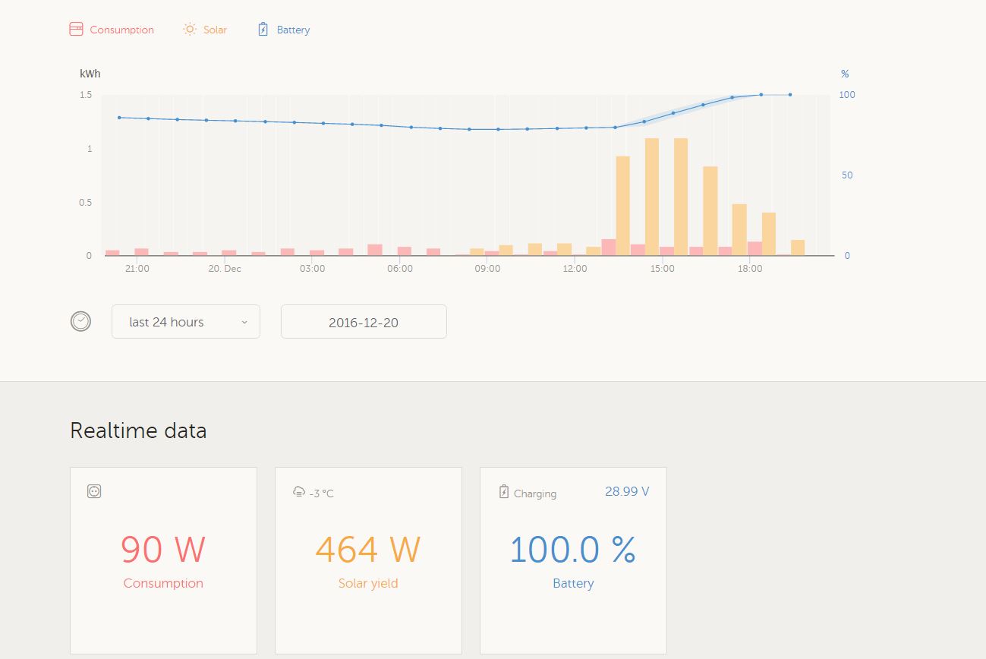This screenshot has width=986, height=659.
Task: Select the 464 W solar yield value
Action: [368, 549]
